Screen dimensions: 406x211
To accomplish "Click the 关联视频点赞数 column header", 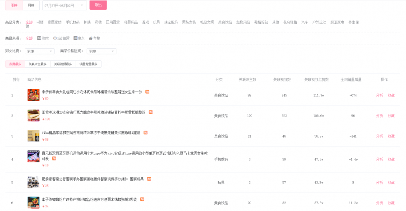I will click(316, 79).
